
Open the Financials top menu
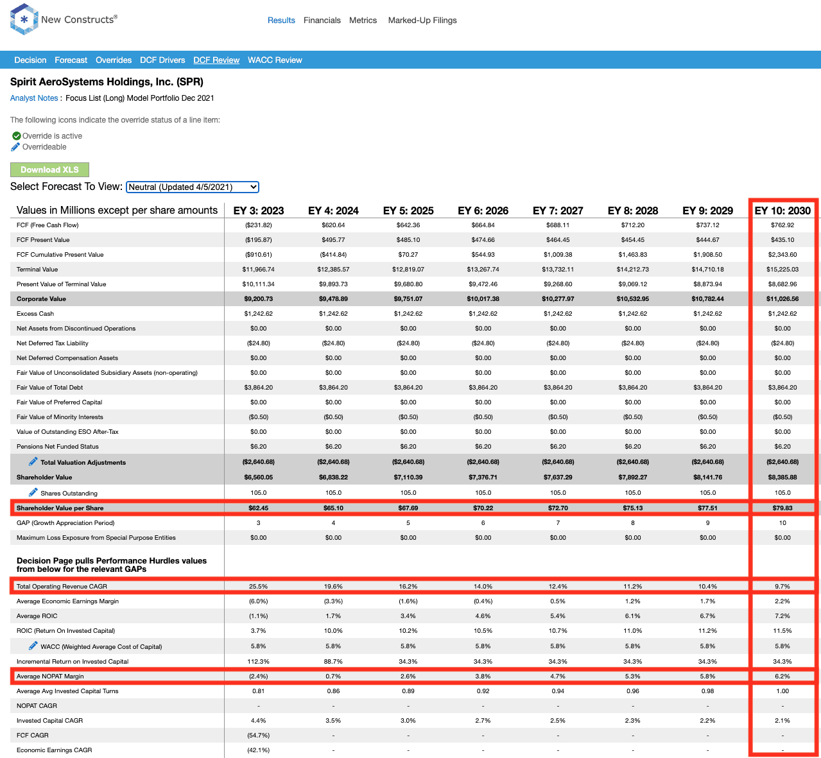pos(322,21)
